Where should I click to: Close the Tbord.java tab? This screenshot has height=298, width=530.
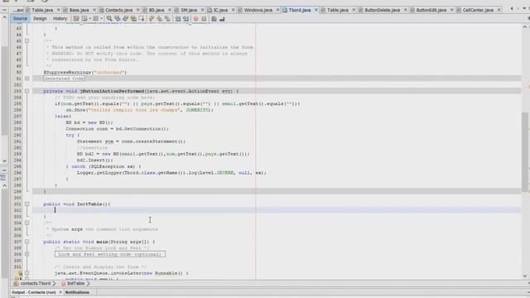click(316, 10)
